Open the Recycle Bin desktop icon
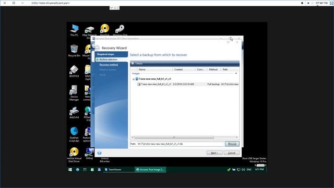 (74, 51)
